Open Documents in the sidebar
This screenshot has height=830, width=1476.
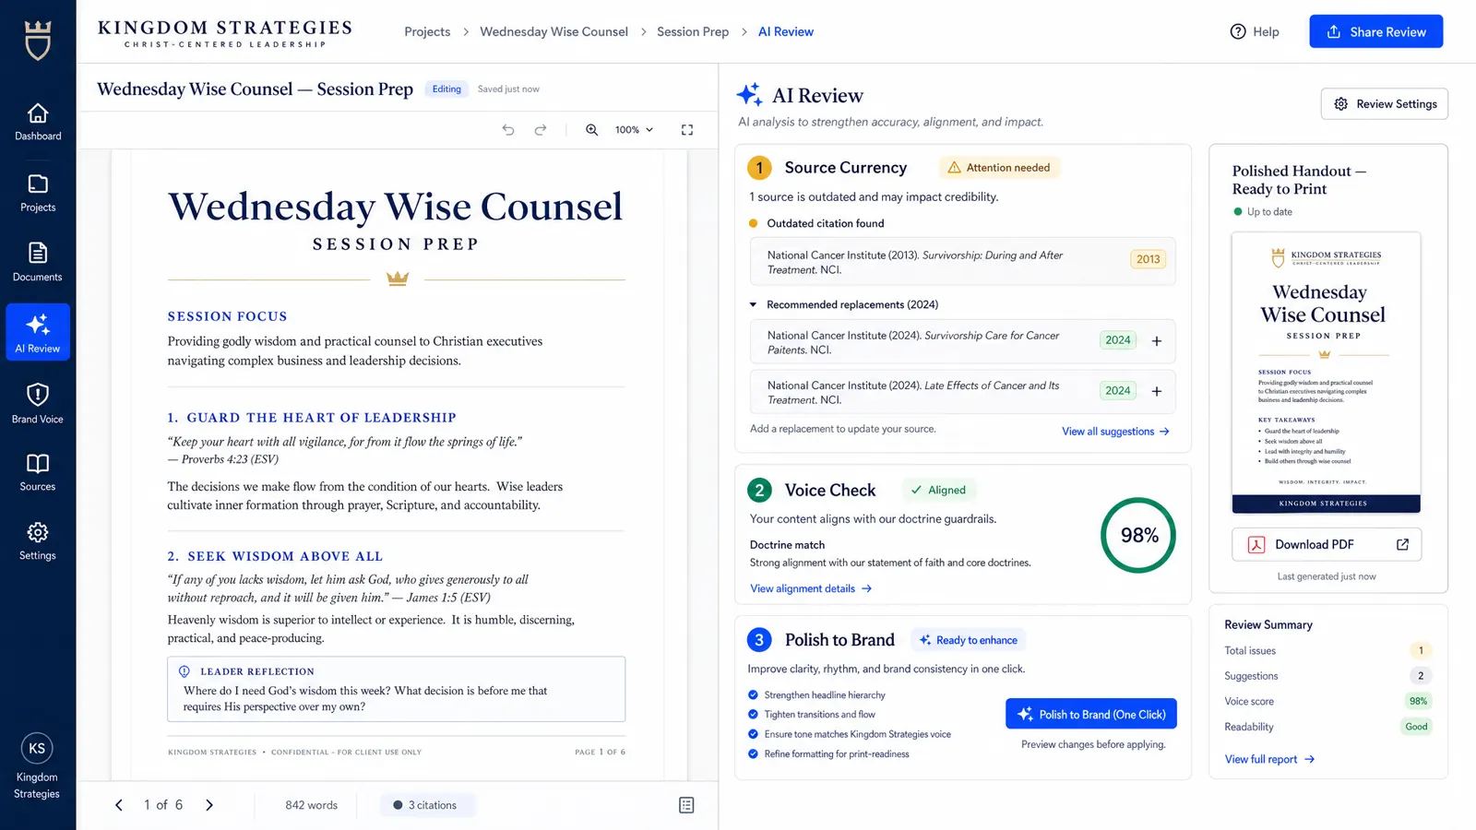[x=38, y=263]
